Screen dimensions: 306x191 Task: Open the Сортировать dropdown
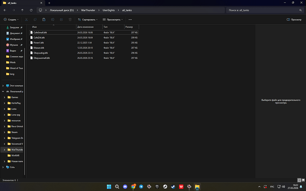pos(88,20)
